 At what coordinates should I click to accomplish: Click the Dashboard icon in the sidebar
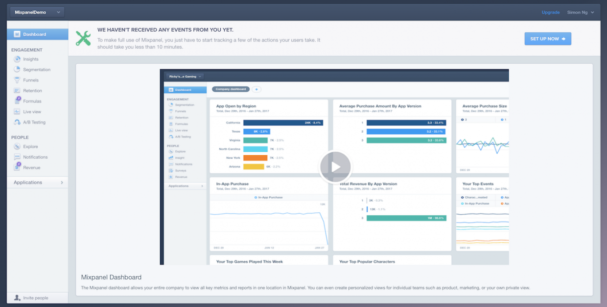tap(17, 34)
